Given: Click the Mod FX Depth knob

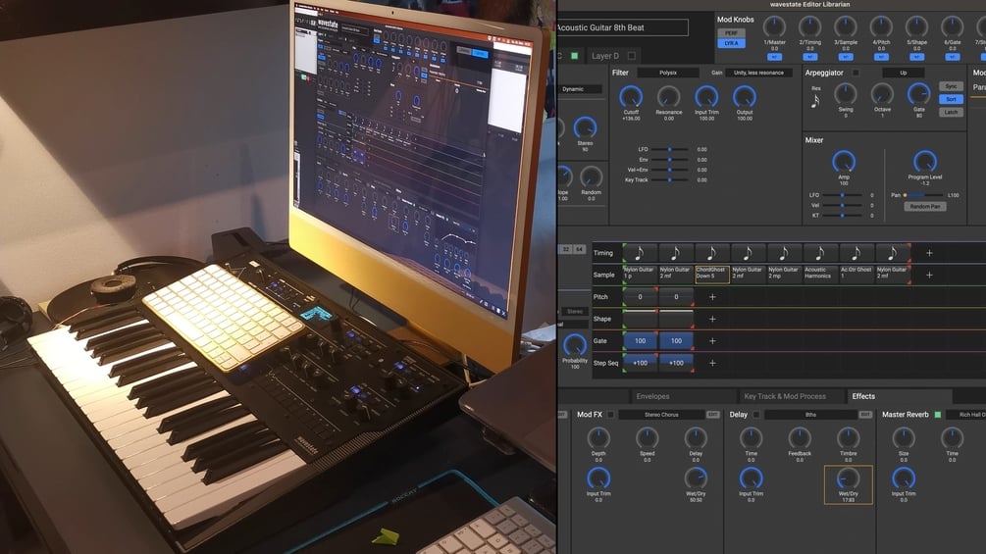Looking at the screenshot, I should pyautogui.click(x=598, y=437).
